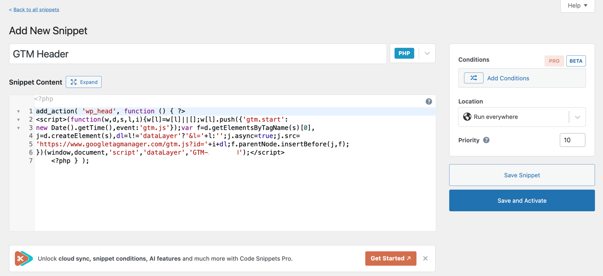
Task: Click the question mark icon beside Priority
Action: point(486,140)
